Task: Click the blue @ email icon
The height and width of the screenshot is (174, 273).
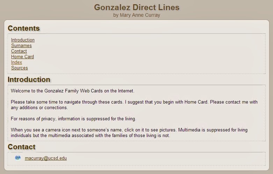Action: [x=18, y=158]
